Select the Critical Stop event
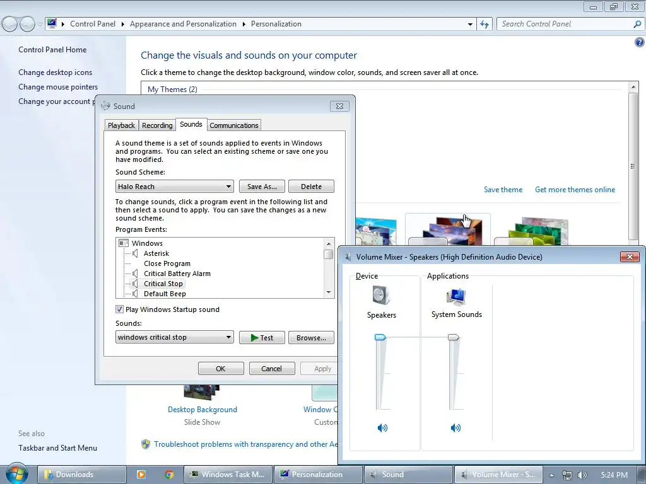This screenshot has width=646, height=484. pyautogui.click(x=163, y=284)
